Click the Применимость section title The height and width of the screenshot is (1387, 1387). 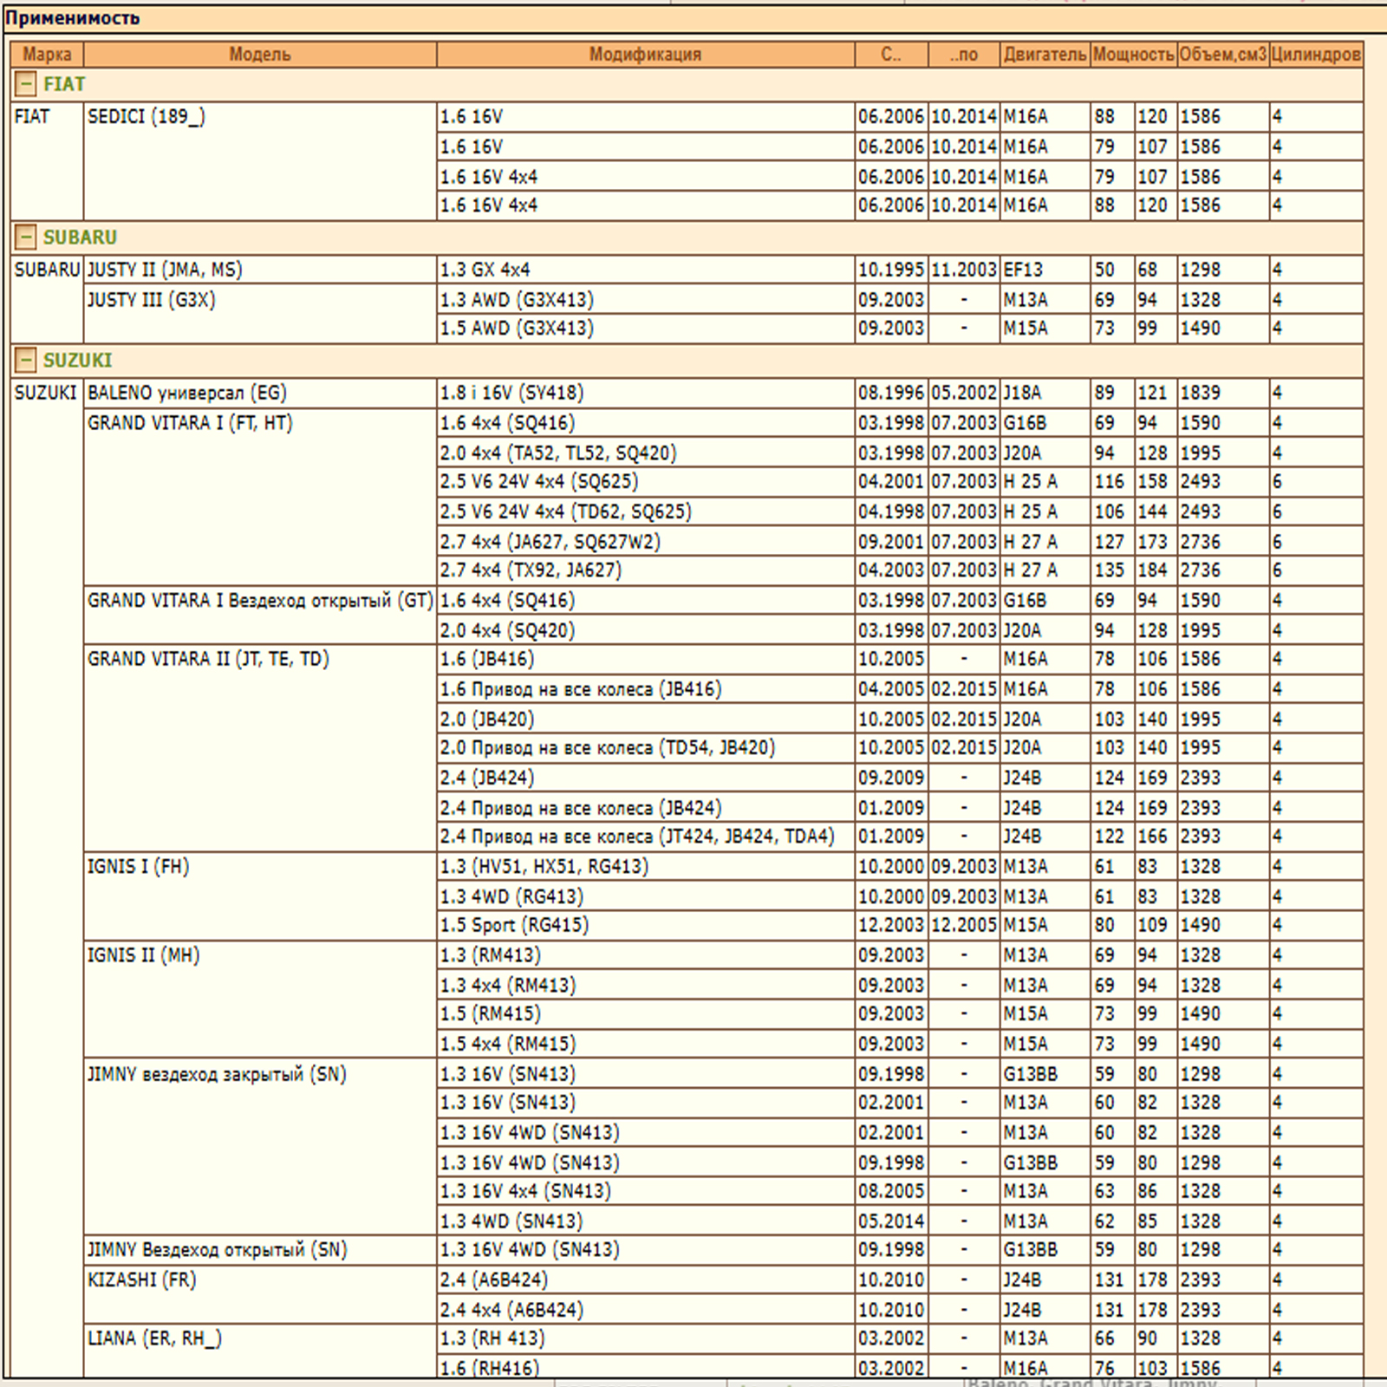[73, 18]
